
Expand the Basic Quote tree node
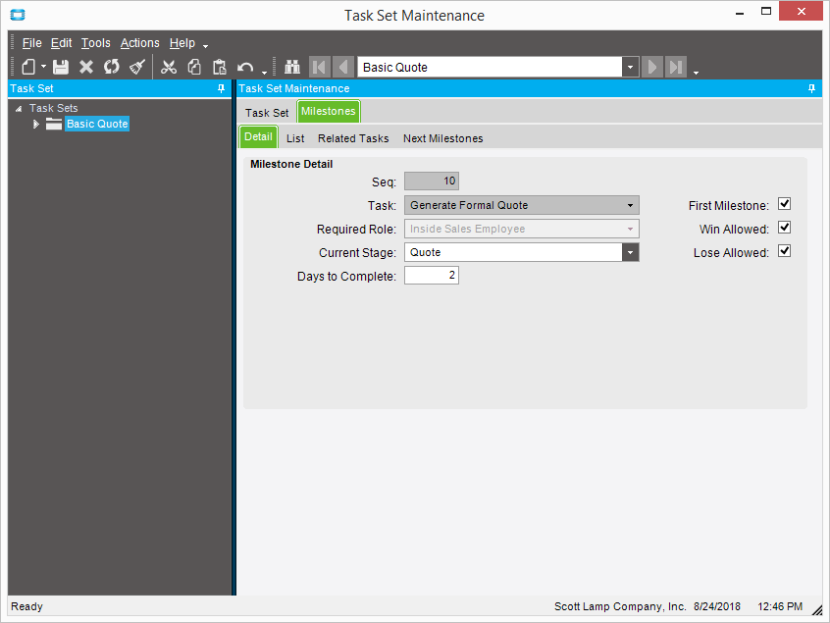point(36,124)
